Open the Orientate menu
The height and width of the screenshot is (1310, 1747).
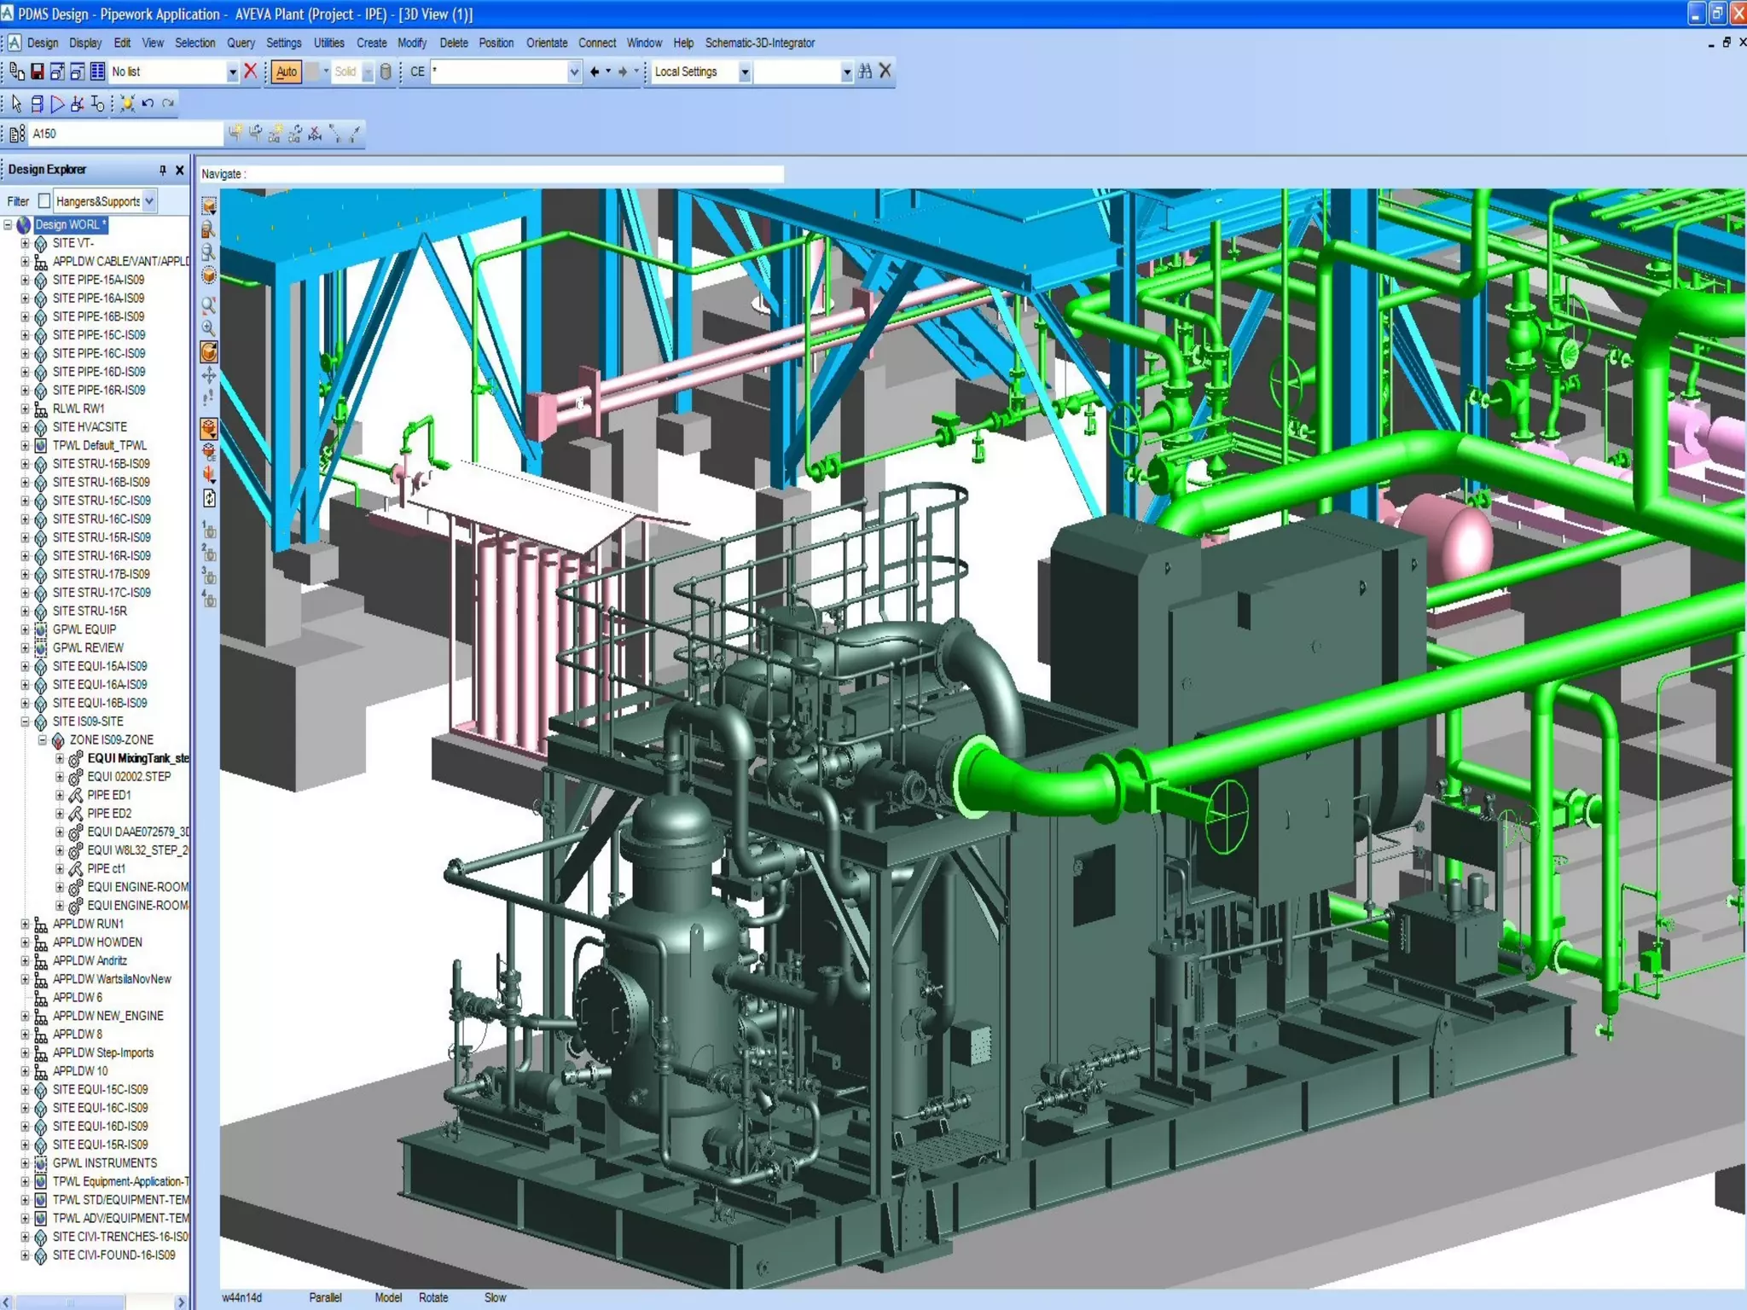pyautogui.click(x=546, y=43)
